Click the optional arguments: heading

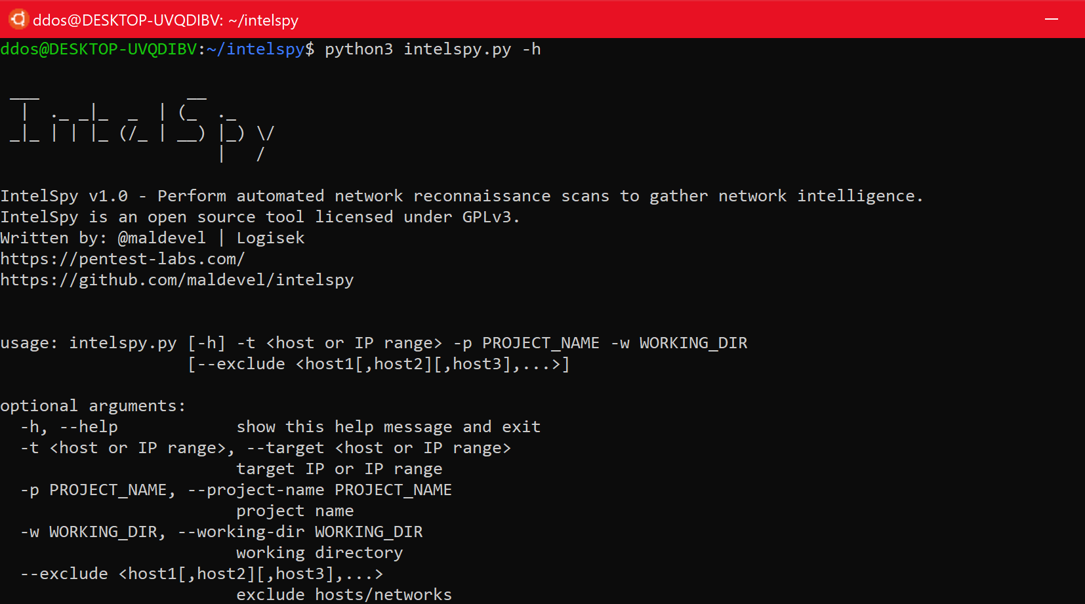click(92, 406)
